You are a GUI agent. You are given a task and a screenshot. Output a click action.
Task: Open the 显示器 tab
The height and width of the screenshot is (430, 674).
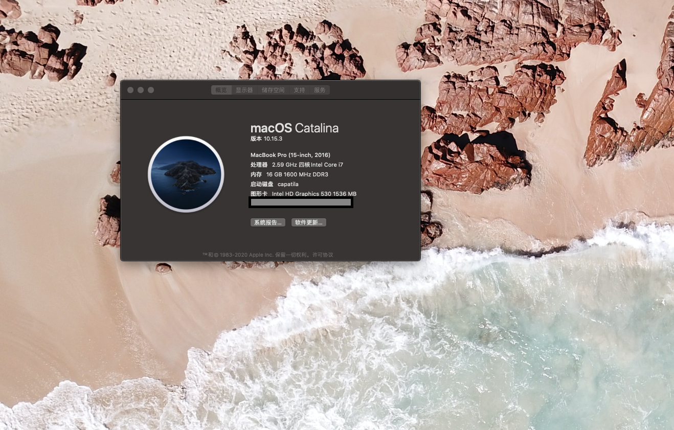[x=244, y=90]
